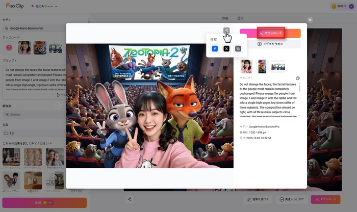Click the collapse sidebar arrow icon
Viewport: 357px width, 212px height.
(58, 105)
